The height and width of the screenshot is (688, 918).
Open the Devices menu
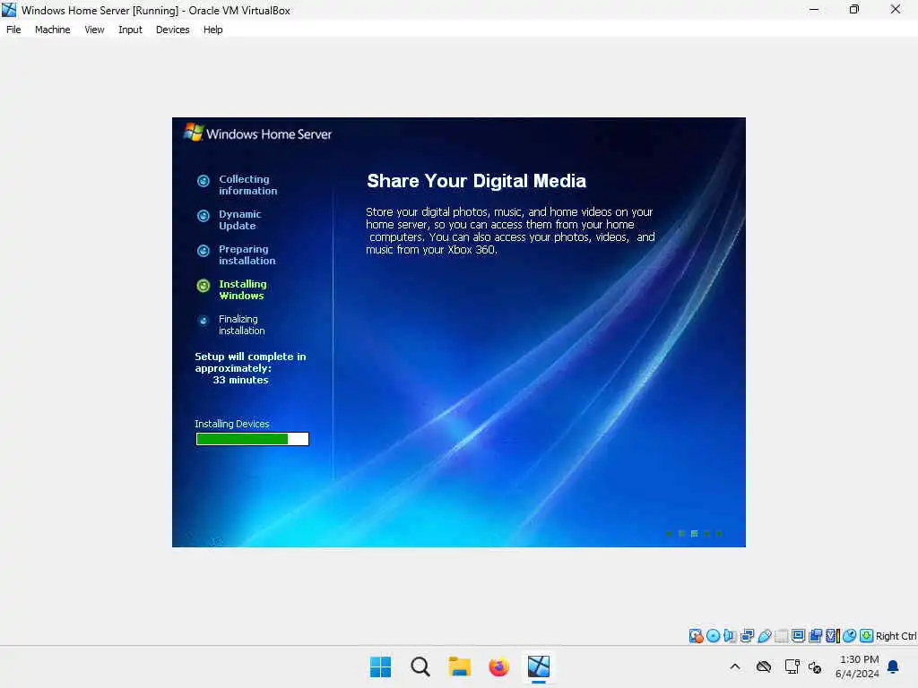172,30
